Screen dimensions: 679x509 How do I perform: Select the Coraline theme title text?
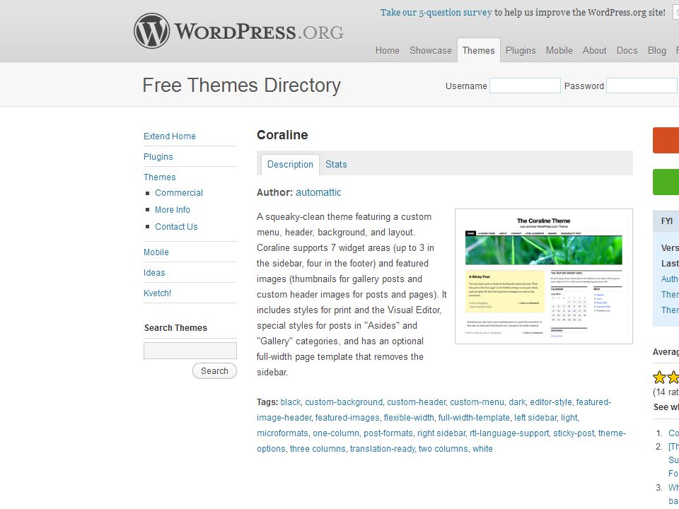coord(282,135)
